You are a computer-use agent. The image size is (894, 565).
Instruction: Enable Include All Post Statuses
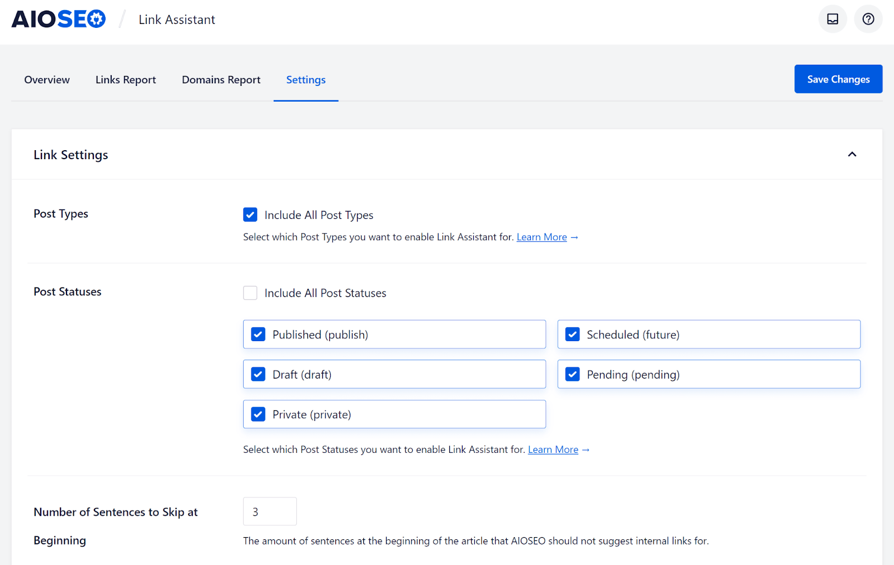pos(250,293)
